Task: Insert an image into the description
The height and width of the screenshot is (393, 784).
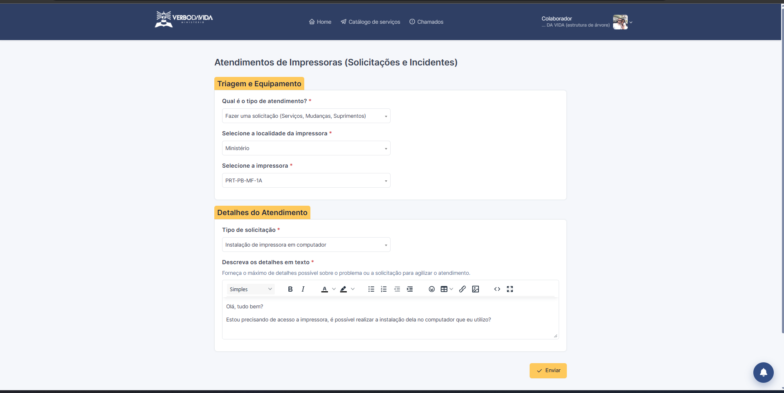Action: click(476, 289)
